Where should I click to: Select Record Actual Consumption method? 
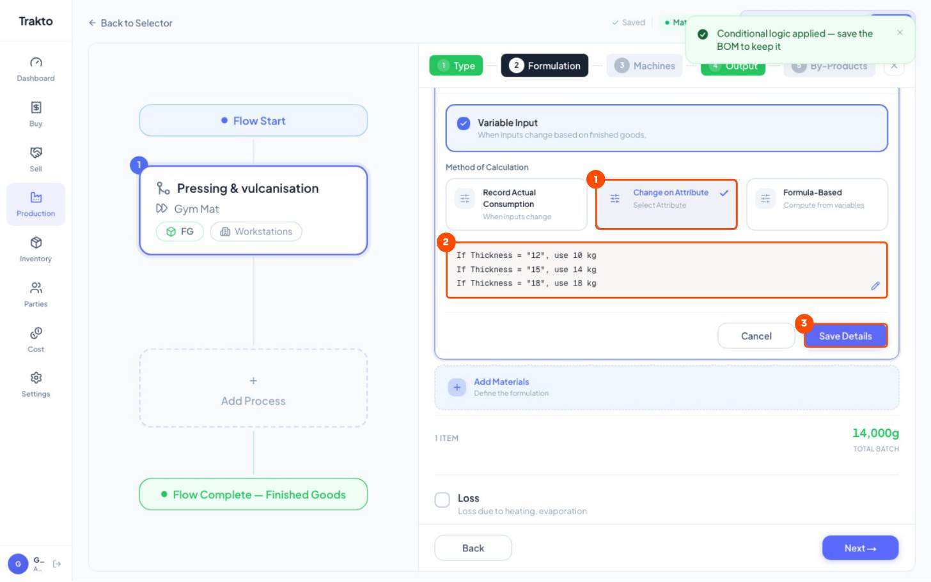click(516, 204)
